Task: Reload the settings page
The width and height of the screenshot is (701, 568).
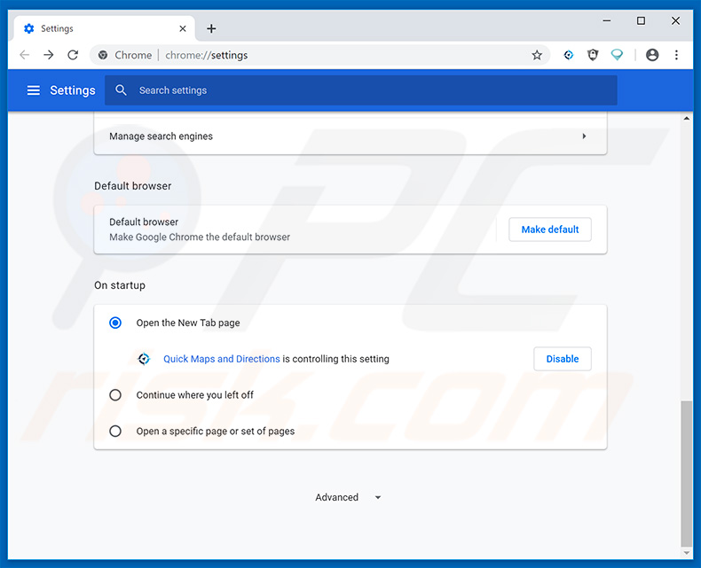Action: pos(73,55)
